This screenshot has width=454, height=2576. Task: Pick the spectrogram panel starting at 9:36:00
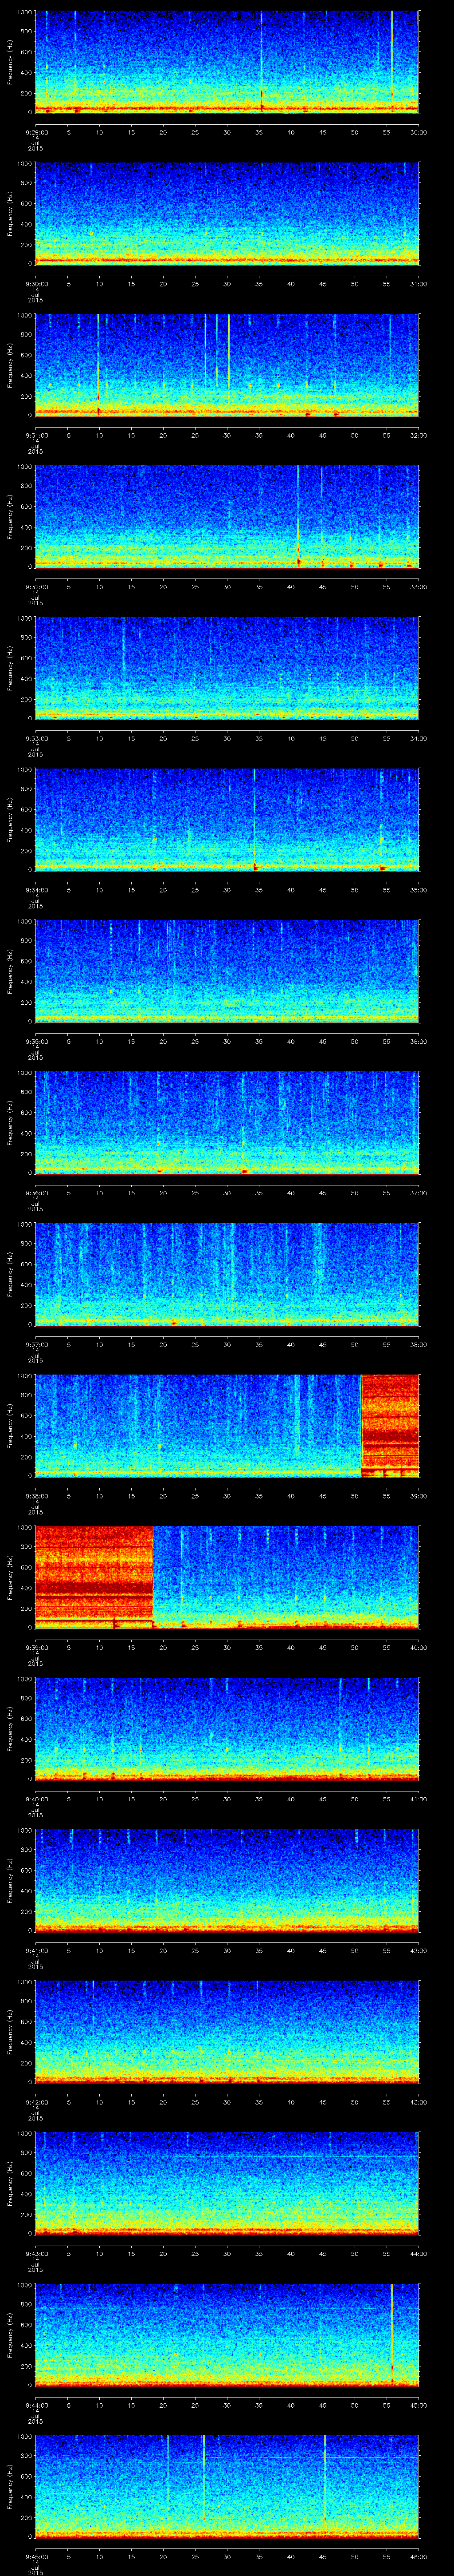[x=227, y=1122]
